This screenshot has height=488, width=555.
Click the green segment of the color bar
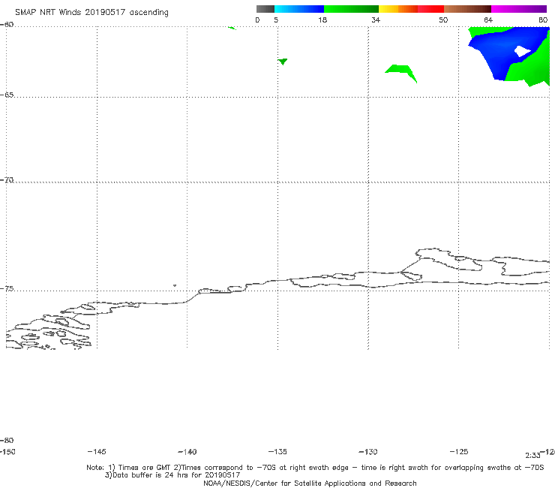coord(351,9)
